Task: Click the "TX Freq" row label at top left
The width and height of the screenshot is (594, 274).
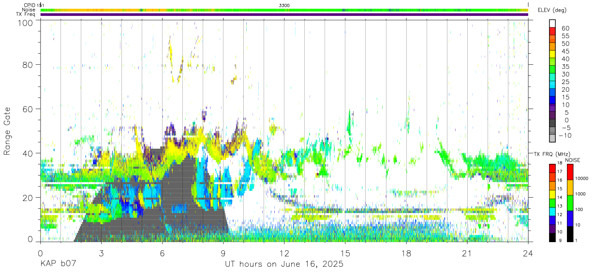Action: tap(26, 14)
